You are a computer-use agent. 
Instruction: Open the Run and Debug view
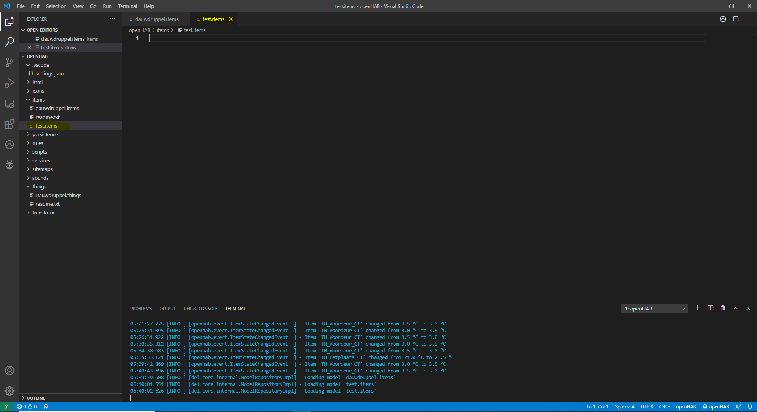pyautogui.click(x=9, y=83)
